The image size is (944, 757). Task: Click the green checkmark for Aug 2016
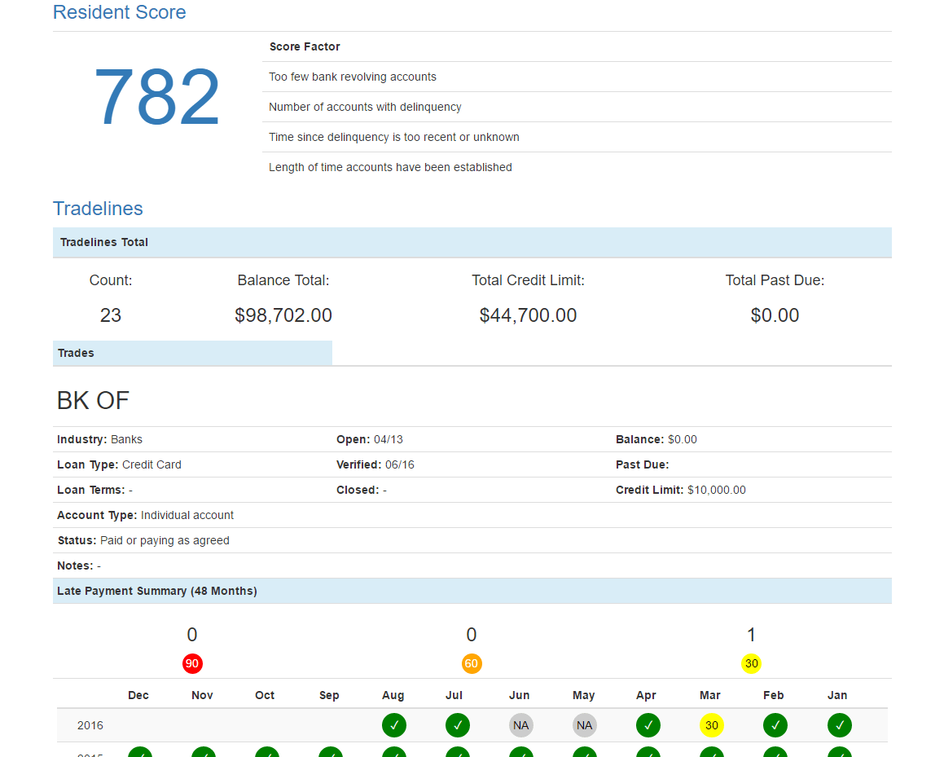pos(393,725)
